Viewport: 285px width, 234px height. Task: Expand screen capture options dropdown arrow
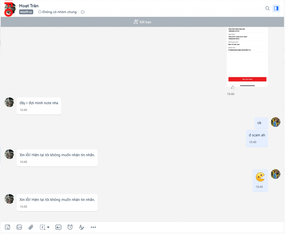[x=48, y=227]
